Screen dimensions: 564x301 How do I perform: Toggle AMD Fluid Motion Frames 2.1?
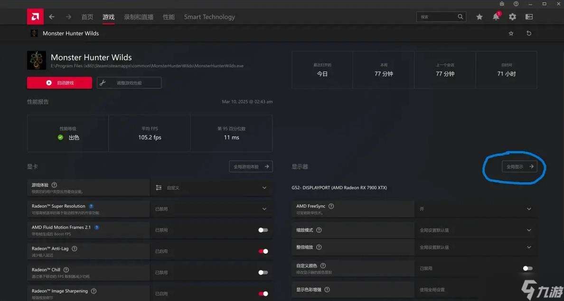263,230
